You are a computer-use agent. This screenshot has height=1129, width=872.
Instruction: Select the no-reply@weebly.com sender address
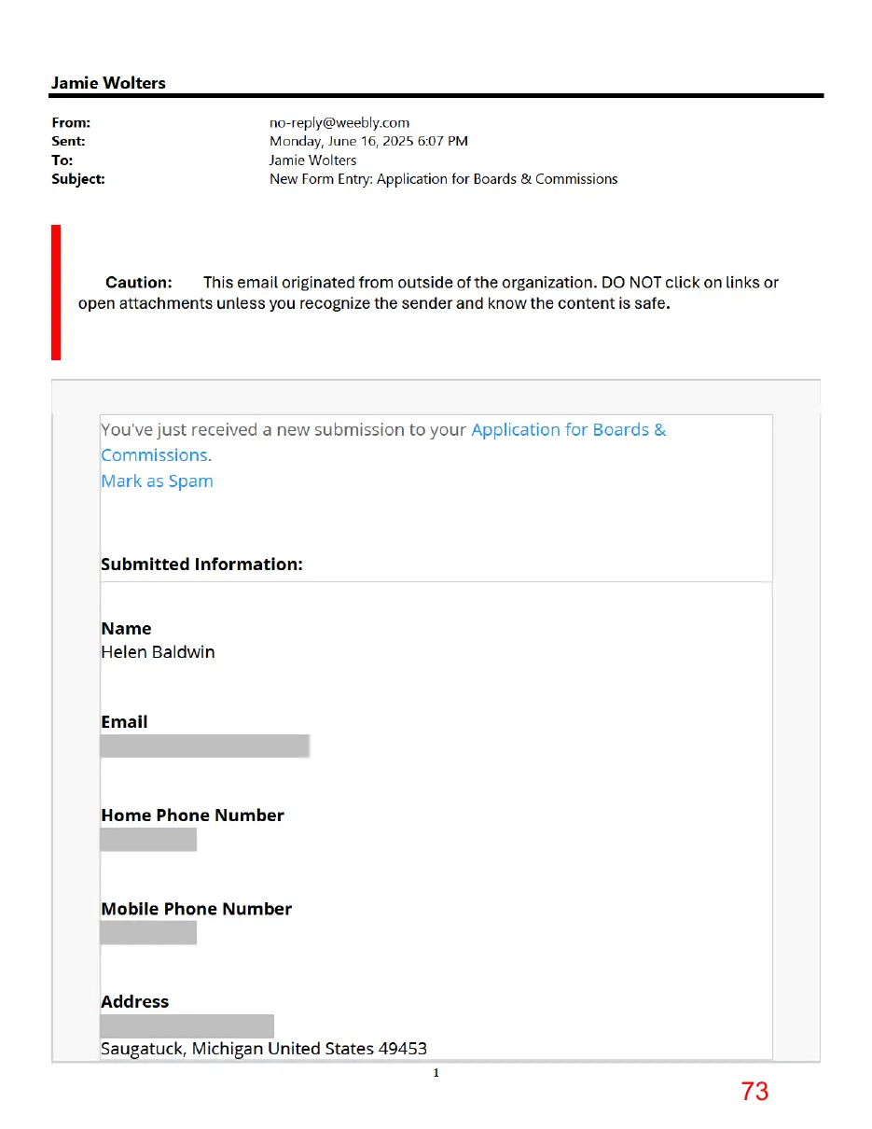(x=339, y=122)
